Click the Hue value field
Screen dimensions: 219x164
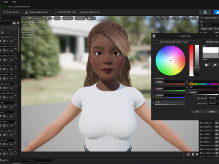[203, 82]
